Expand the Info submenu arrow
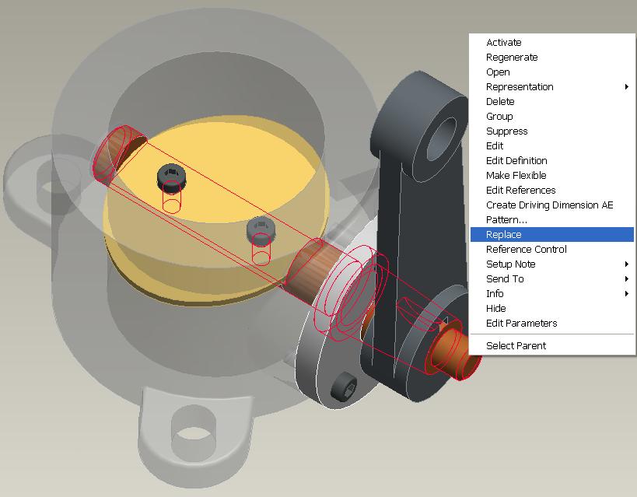This screenshot has height=497, width=637. point(627,293)
